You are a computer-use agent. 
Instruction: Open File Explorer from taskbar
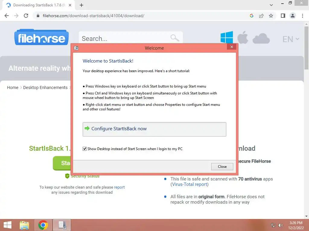(x=24, y=225)
